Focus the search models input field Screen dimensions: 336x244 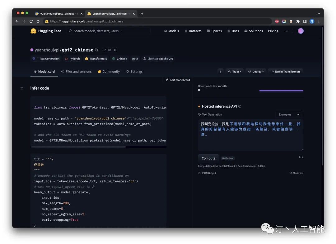click(108, 31)
